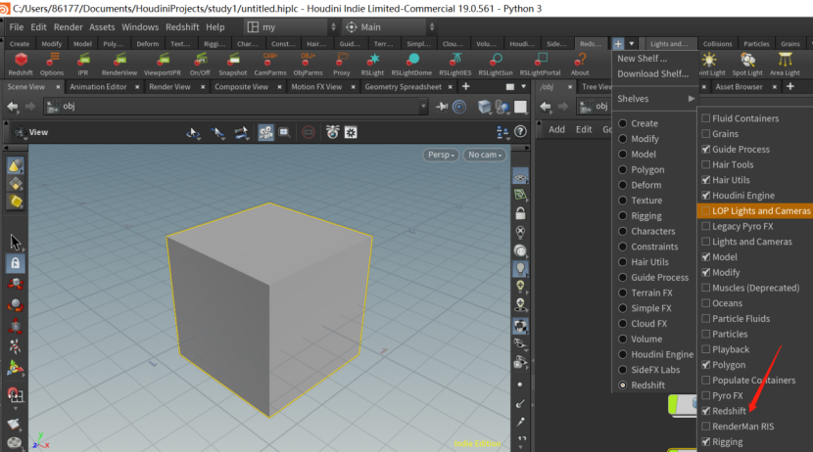The height and width of the screenshot is (452, 813).
Task: Close the Scene View tab
Action: point(58,87)
